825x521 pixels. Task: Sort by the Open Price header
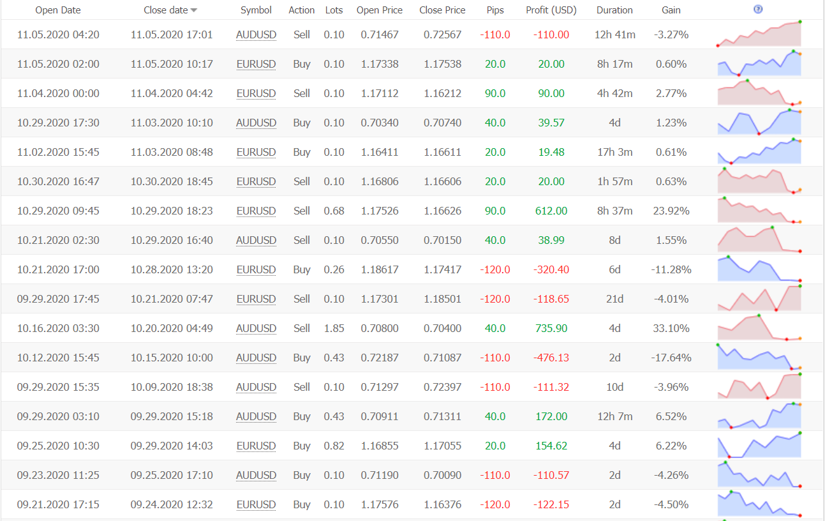(380, 10)
